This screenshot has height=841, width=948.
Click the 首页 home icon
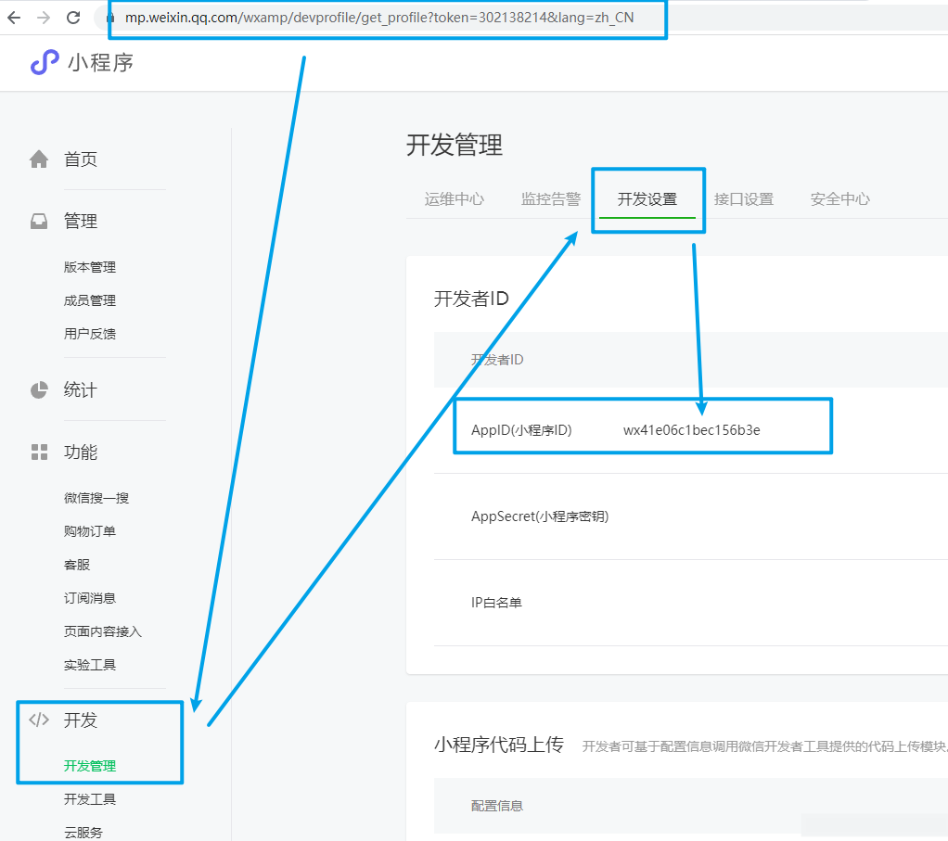[x=39, y=159]
